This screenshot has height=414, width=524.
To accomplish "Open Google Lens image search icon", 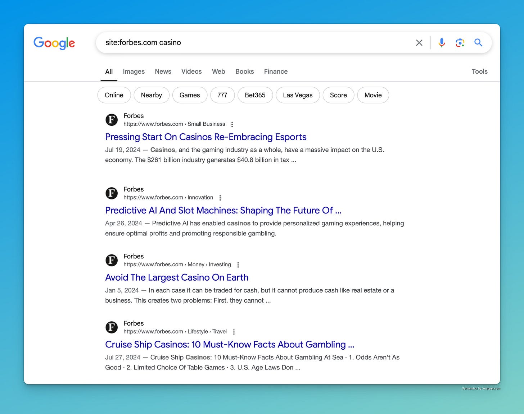I will click(460, 43).
